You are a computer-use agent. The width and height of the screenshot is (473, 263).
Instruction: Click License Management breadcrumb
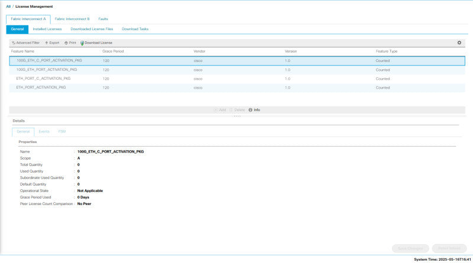(34, 7)
